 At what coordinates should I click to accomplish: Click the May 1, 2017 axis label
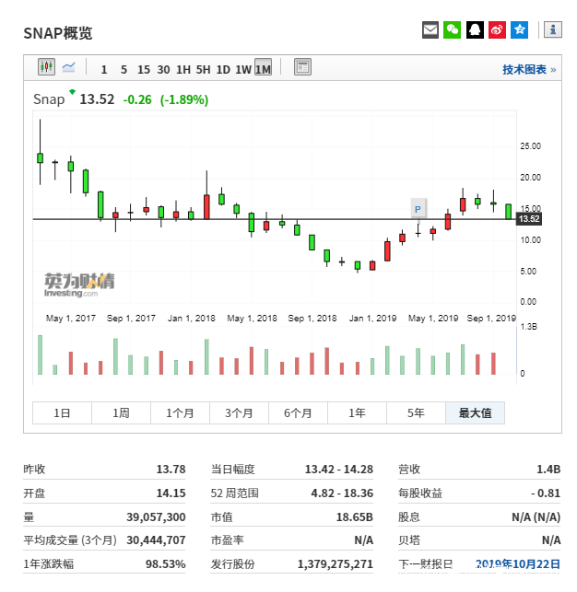pos(71,319)
